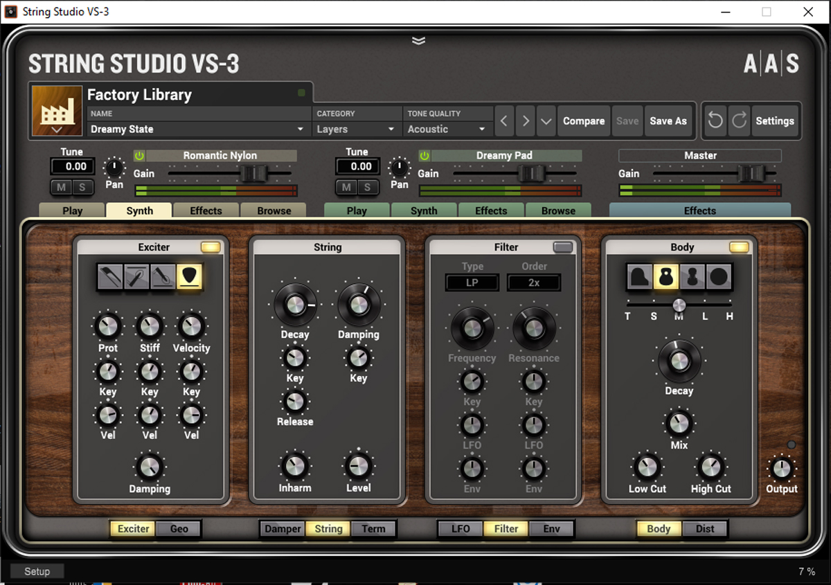The height and width of the screenshot is (585, 831).
Task: Open the Filter Order 2x selector
Action: pyautogui.click(x=534, y=282)
